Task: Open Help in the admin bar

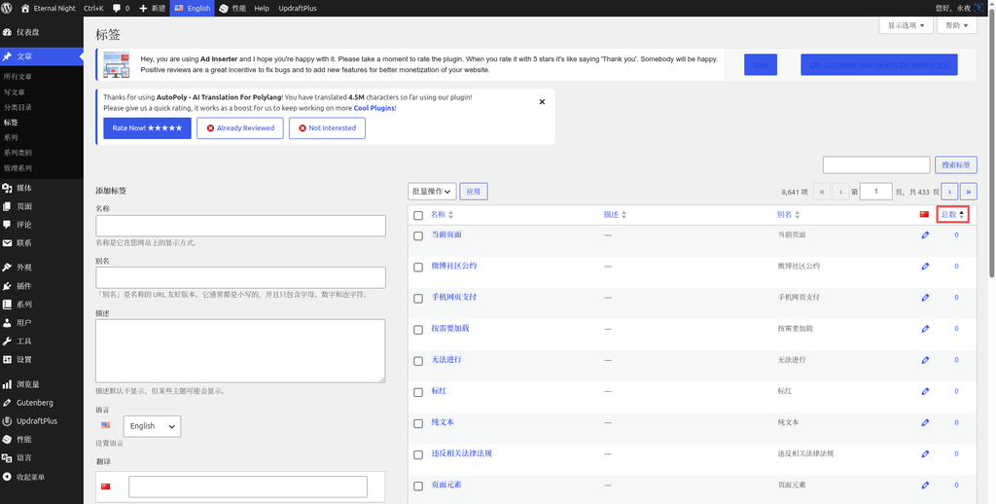Action: point(262,8)
